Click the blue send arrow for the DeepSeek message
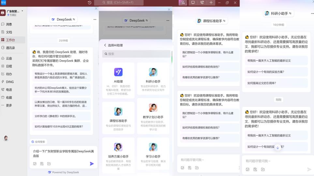This screenshot has width=314, height=176. point(92,164)
